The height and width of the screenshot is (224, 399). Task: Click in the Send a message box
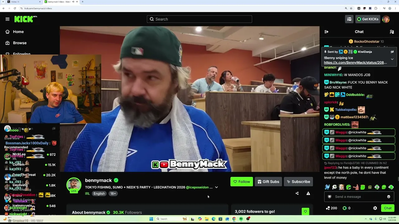[358, 197]
